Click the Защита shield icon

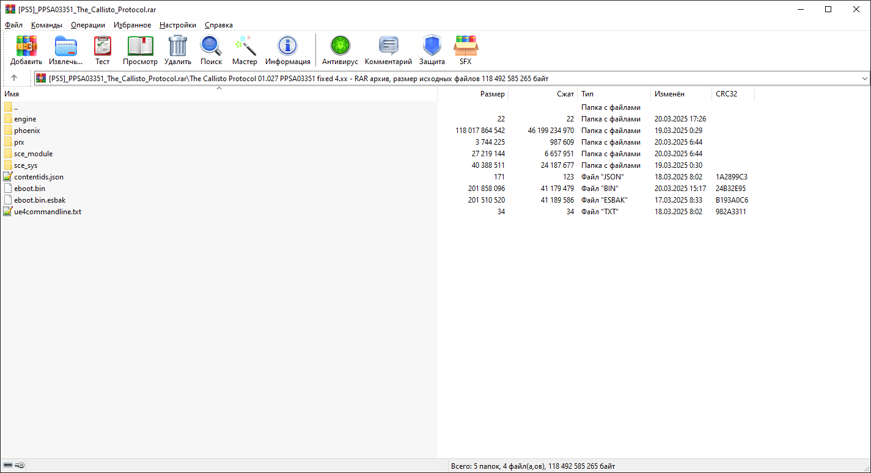pos(432,46)
